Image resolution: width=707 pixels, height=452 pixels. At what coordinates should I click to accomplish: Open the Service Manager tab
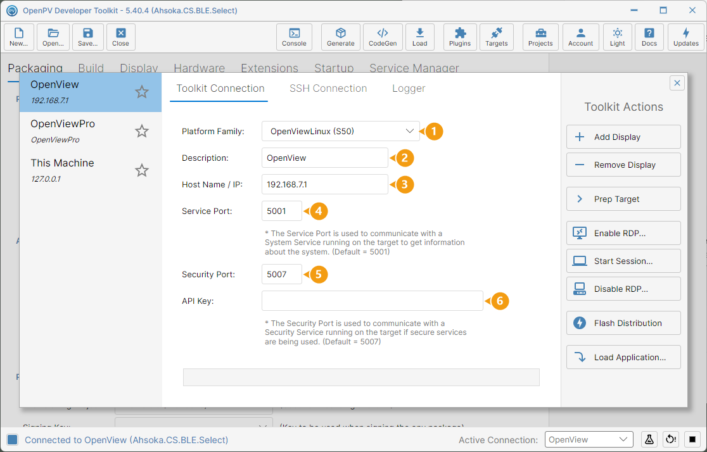tap(414, 68)
